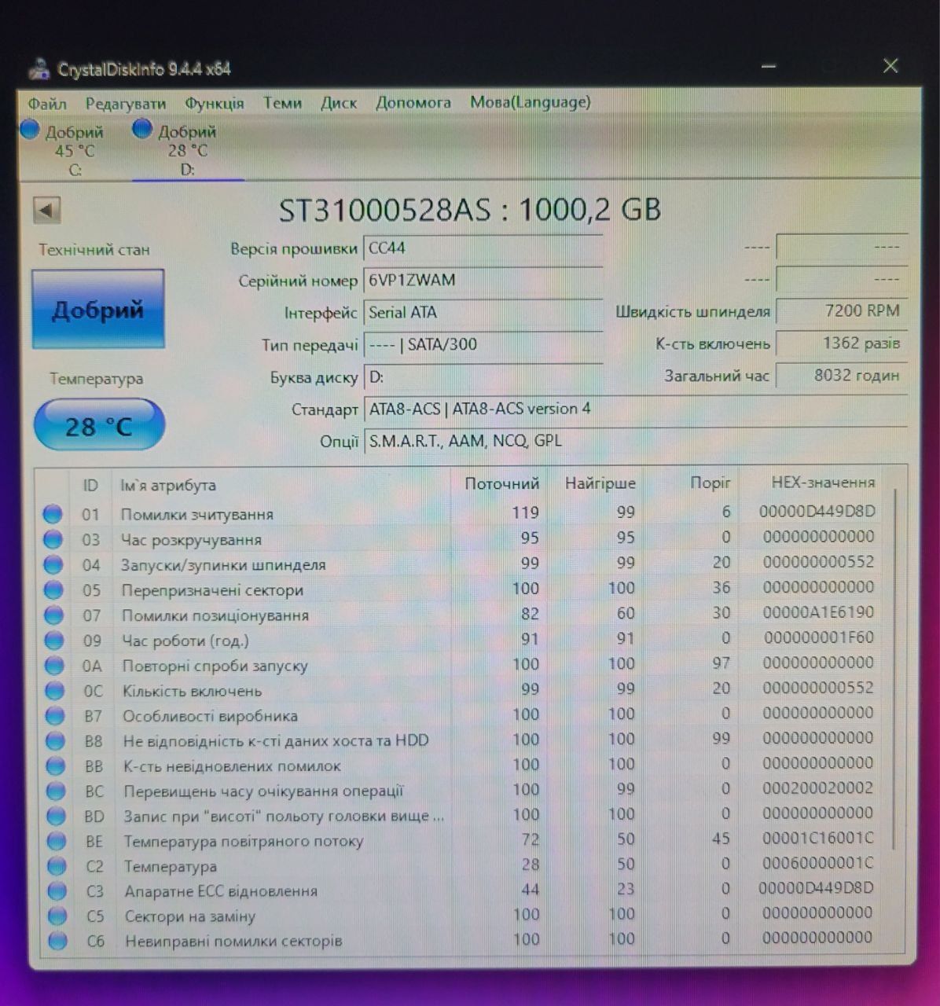Screen dimensions: 940x1006
Task: Select the Сектори на заміну row
Action: [x=464, y=916]
